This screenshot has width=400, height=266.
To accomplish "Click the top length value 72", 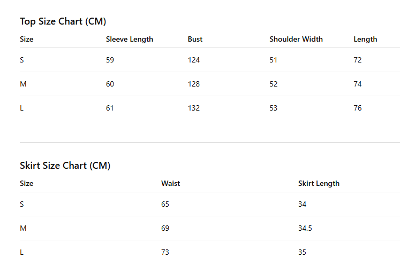I will click(x=358, y=60).
